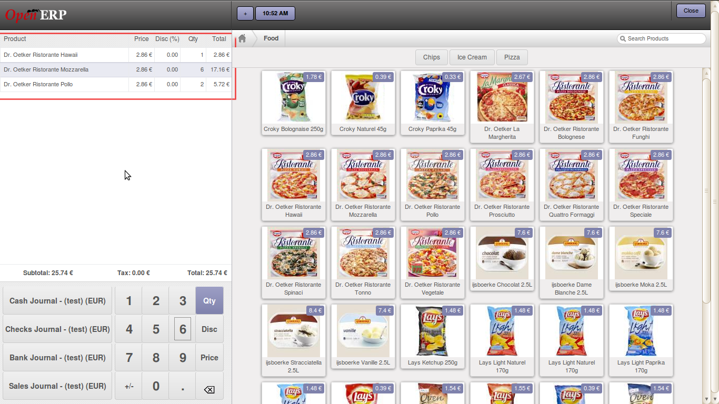Pay with Checks Journal - (test) (EUR)

57,329
